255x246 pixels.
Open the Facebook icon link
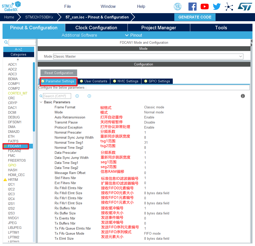193,7
